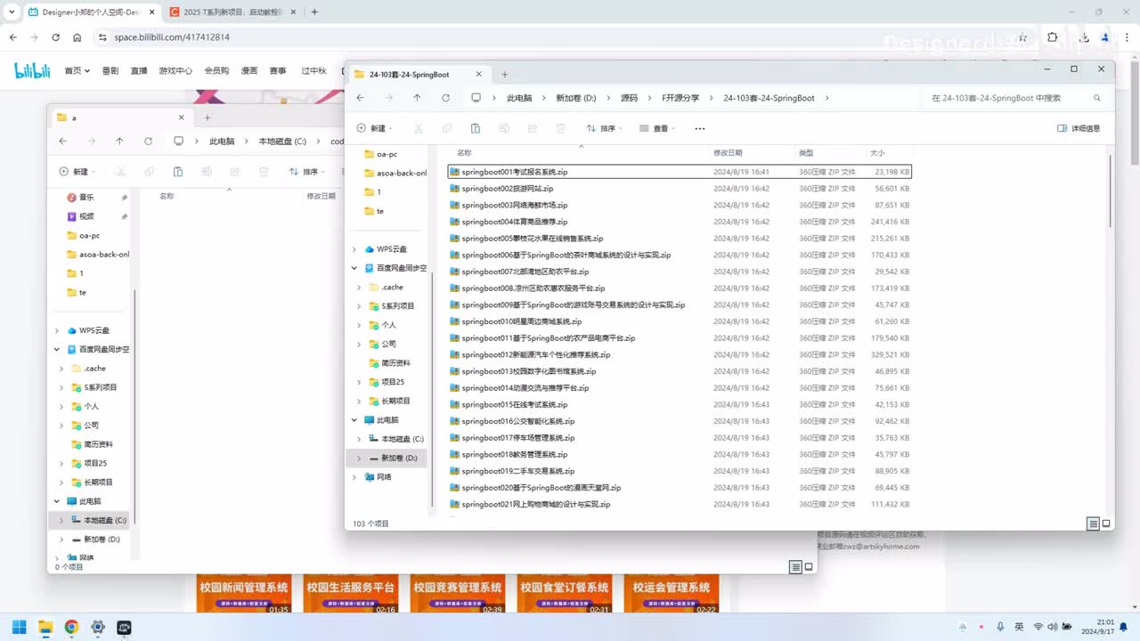Viewport: 1140px width, 641px height.
Task: Open the Windows Start menu
Action: [x=19, y=627]
